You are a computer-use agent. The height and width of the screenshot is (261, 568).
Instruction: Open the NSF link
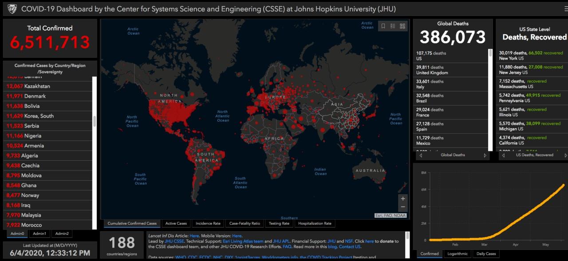click(x=349, y=241)
